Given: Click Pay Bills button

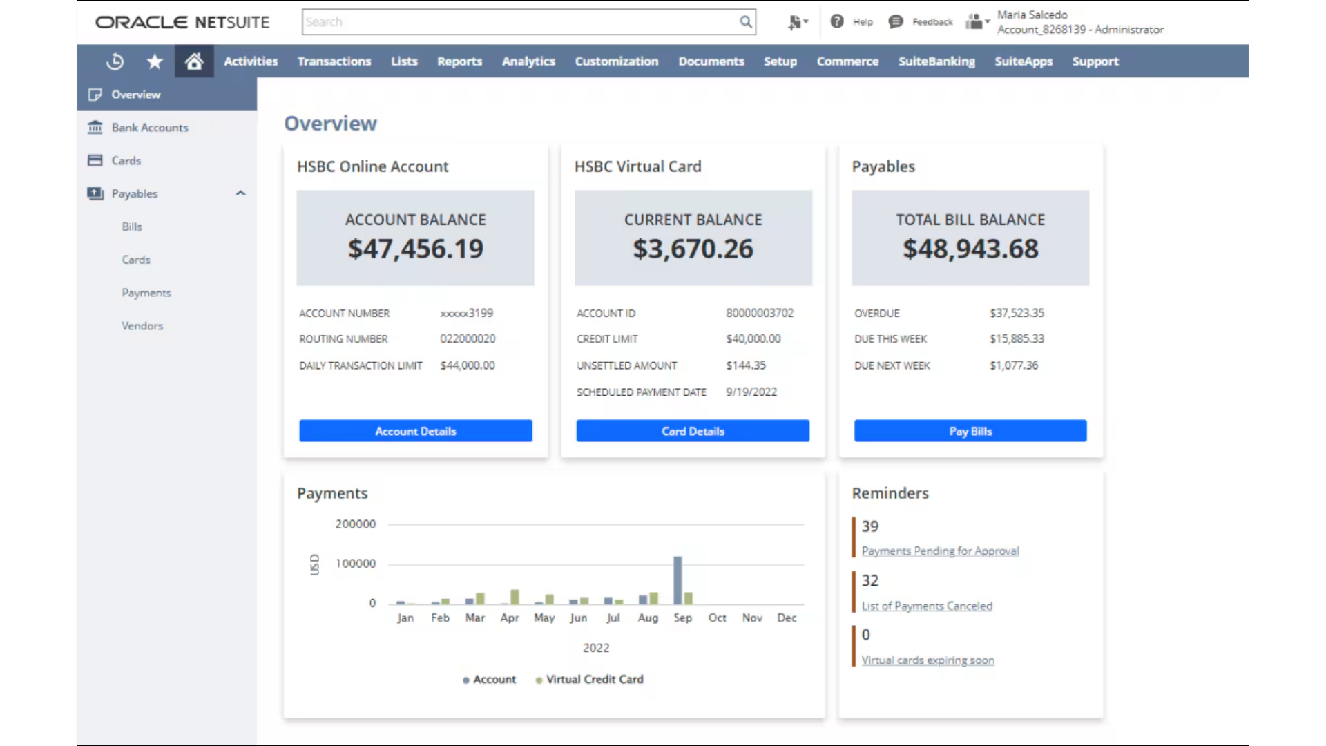Looking at the screenshot, I should tap(970, 431).
